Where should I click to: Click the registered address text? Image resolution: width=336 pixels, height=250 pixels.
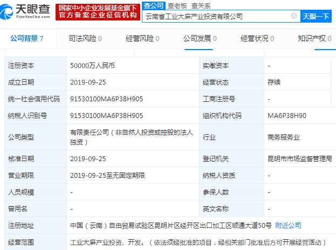coord(171,225)
